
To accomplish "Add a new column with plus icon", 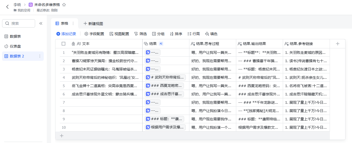I will pyautogui.click(x=337, y=44).
